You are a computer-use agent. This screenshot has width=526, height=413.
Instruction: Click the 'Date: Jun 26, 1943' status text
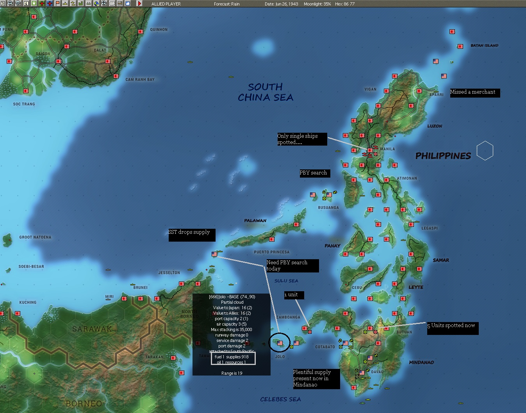tap(281, 4)
